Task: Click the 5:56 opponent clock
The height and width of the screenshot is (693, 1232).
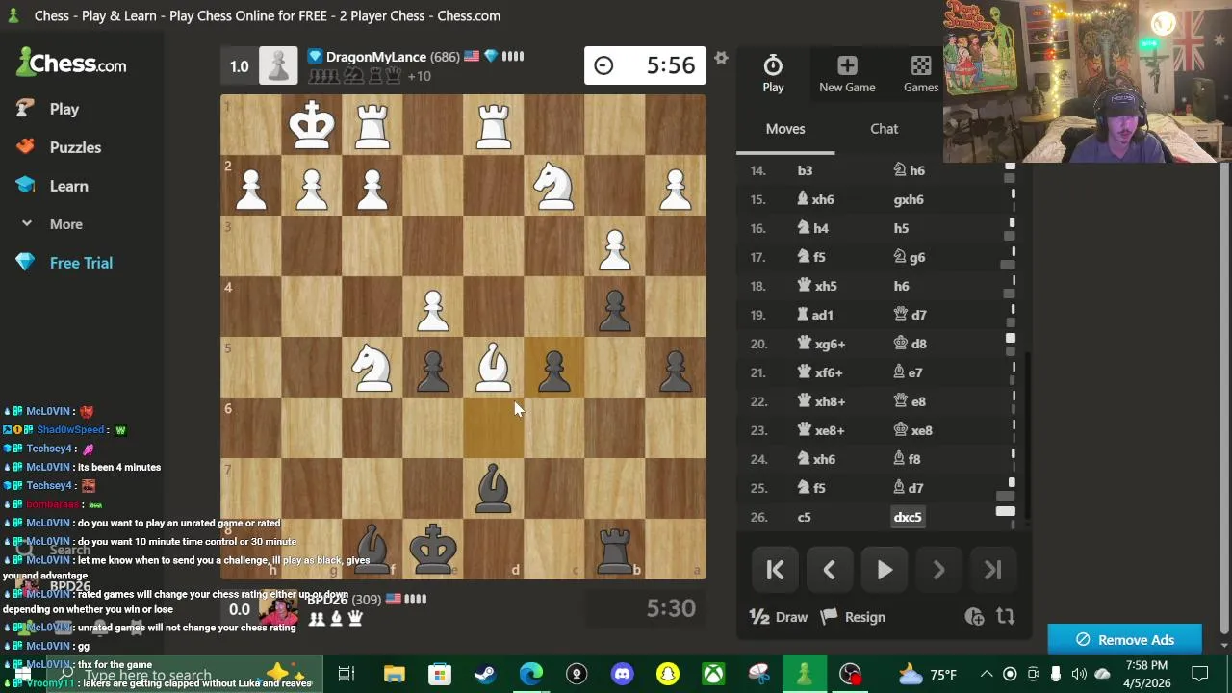Action: tap(645, 65)
